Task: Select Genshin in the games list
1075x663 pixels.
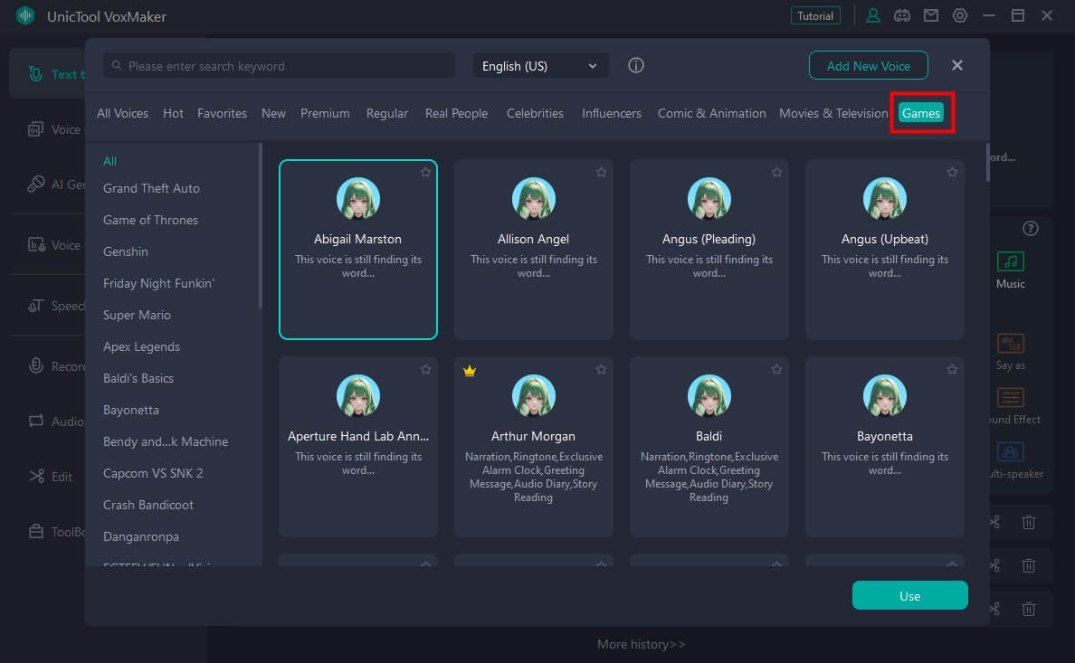Action: click(126, 251)
